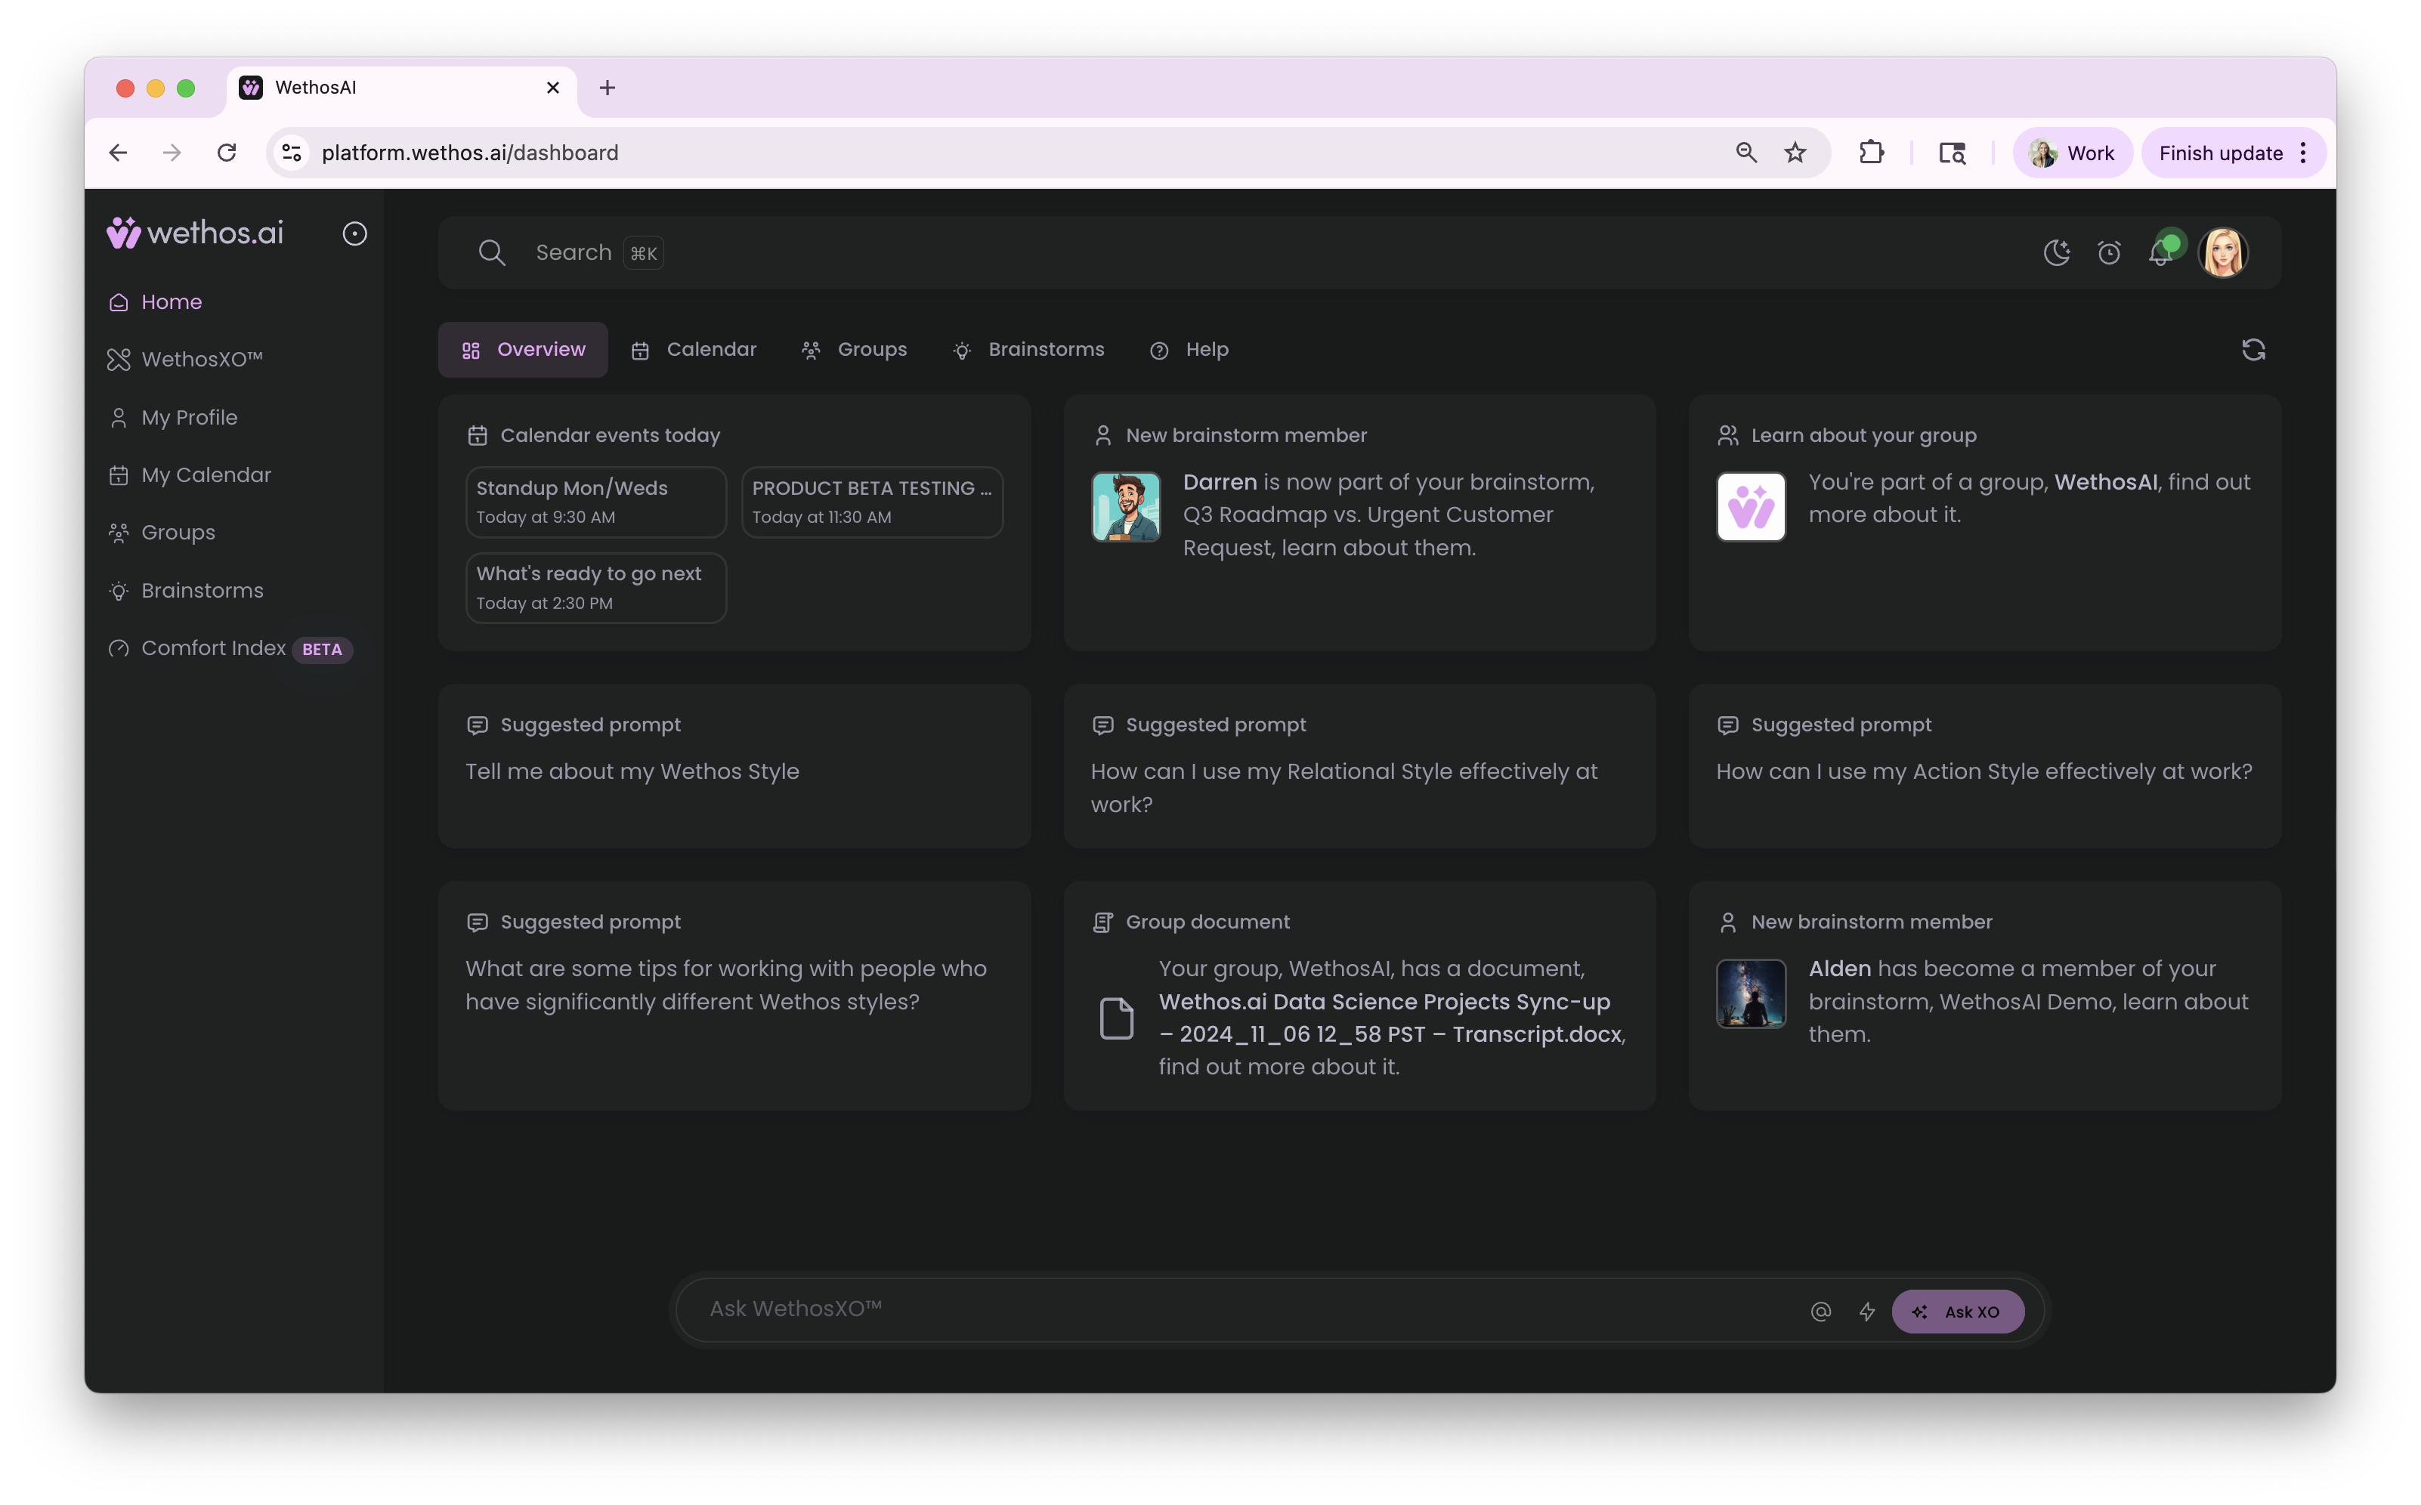The height and width of the screenshot is (1505, 2421).
Task: Open What's ready to go next event
Action: click(x=596, y=587)
